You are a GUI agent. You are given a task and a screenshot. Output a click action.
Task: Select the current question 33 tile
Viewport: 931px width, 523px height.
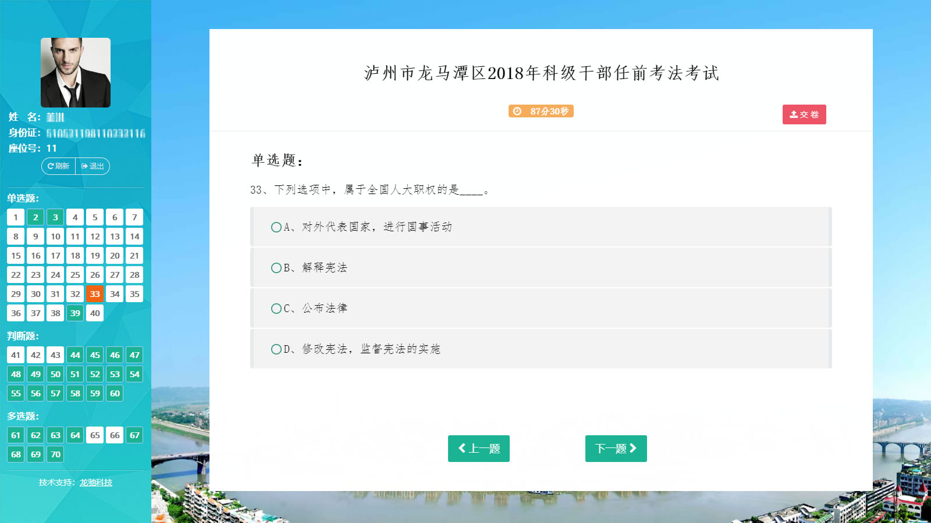click(95, 294)
